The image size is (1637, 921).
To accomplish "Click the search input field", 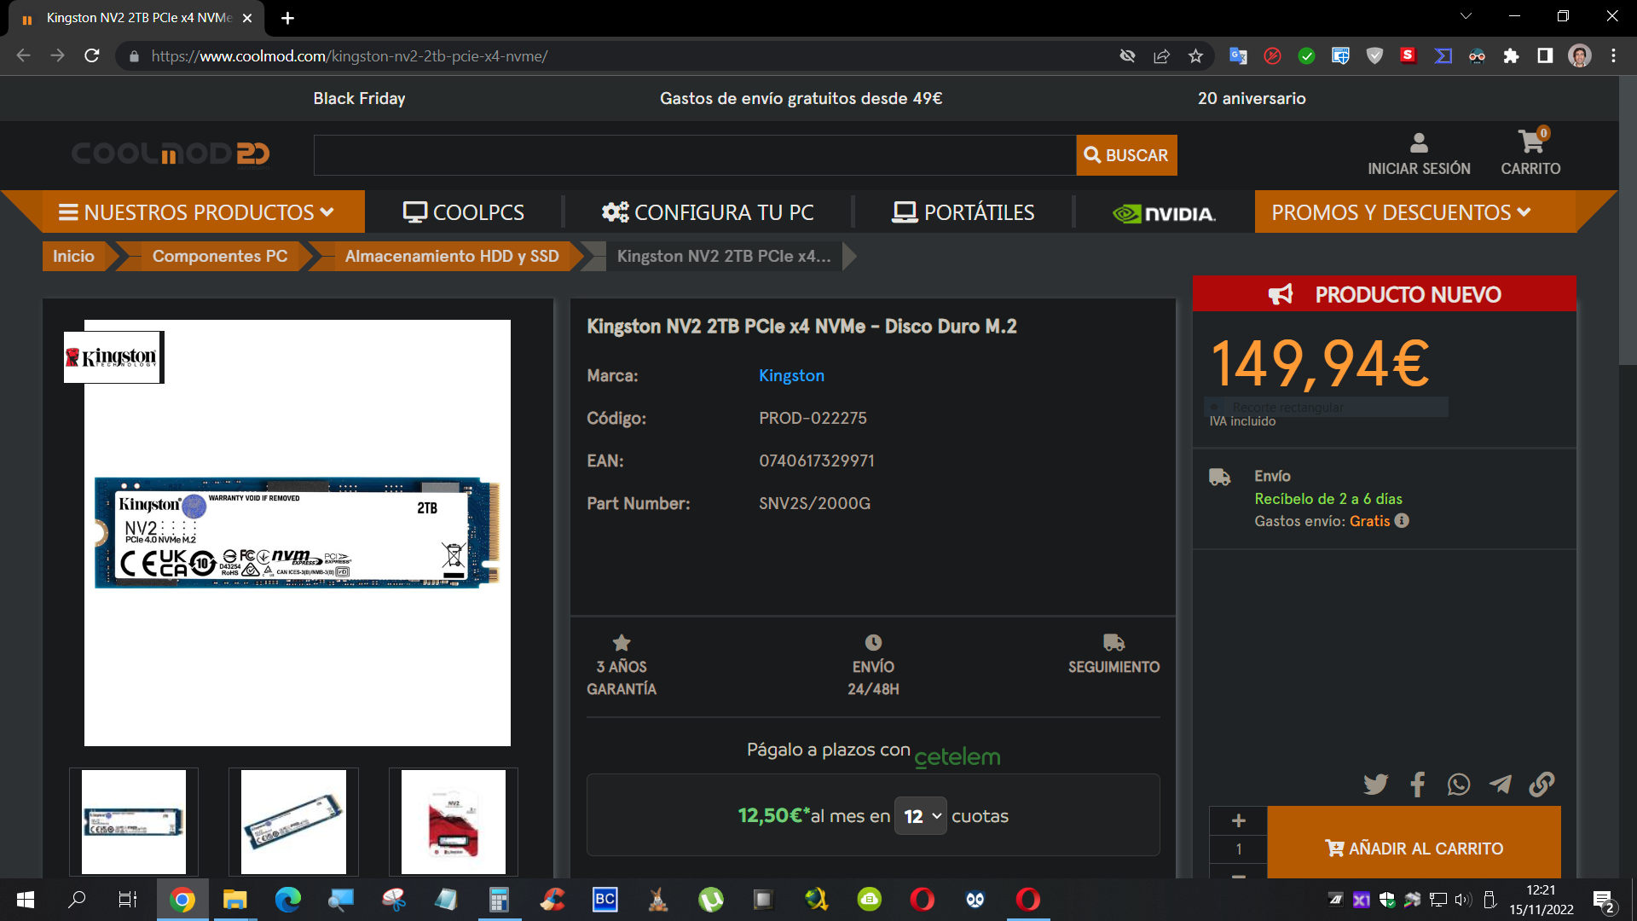I will tap(694, 155).
